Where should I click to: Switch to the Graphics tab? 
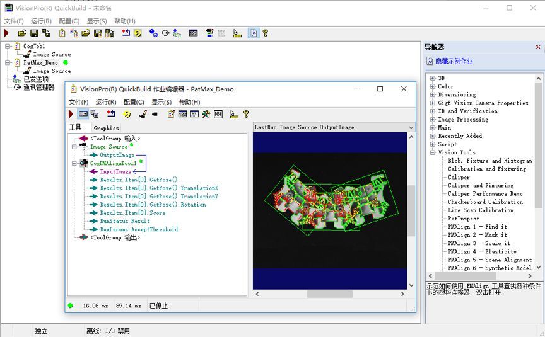(x=106, y=128)
